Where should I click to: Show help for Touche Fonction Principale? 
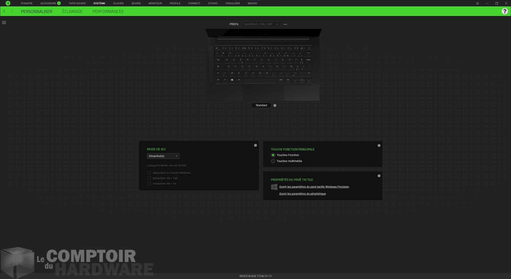point(379,146)
